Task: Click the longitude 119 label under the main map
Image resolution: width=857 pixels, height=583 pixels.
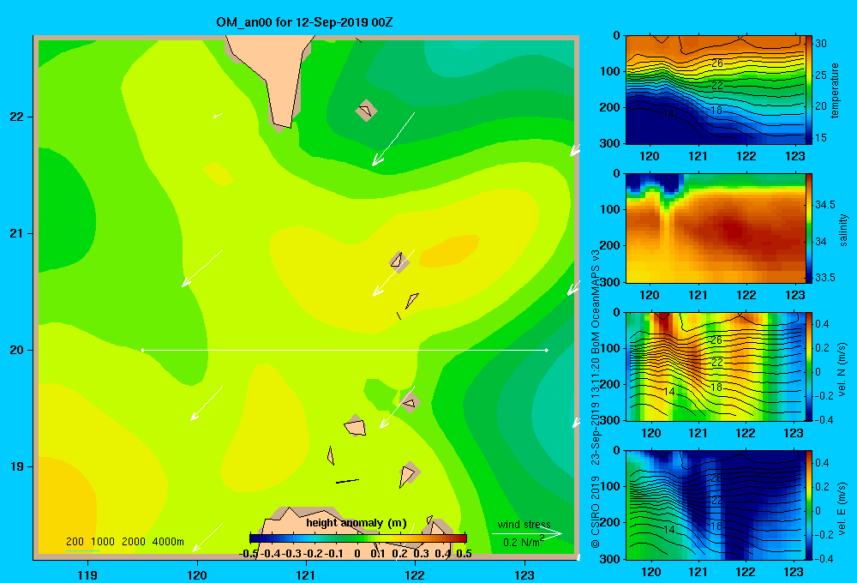Action: tap(88, 574)
